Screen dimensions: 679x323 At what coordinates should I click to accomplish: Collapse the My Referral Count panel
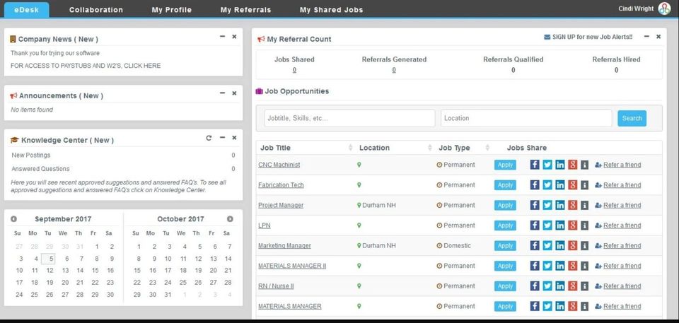(646, 37)
